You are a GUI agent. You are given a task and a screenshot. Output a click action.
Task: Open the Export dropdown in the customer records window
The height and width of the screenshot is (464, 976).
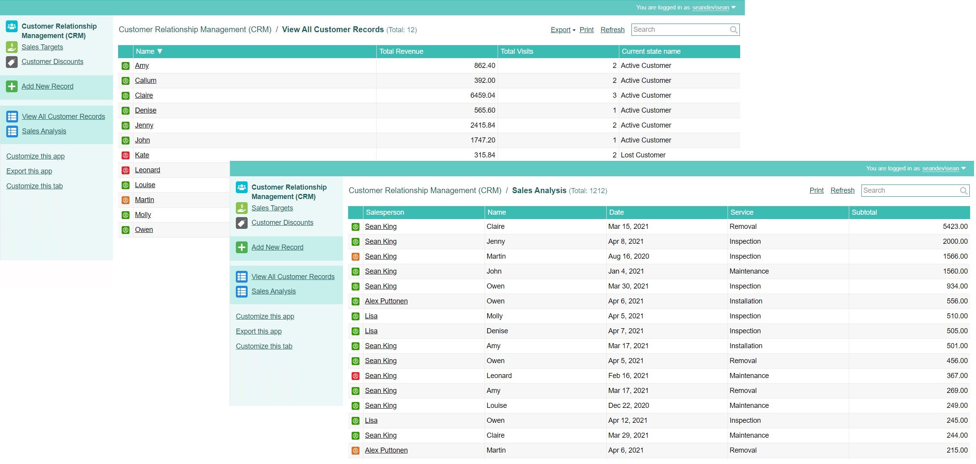coord(563,30)
